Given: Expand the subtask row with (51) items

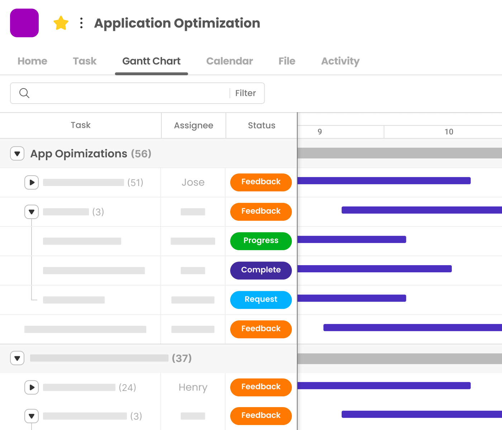Looking at the screenshot, I should [32, 182].
